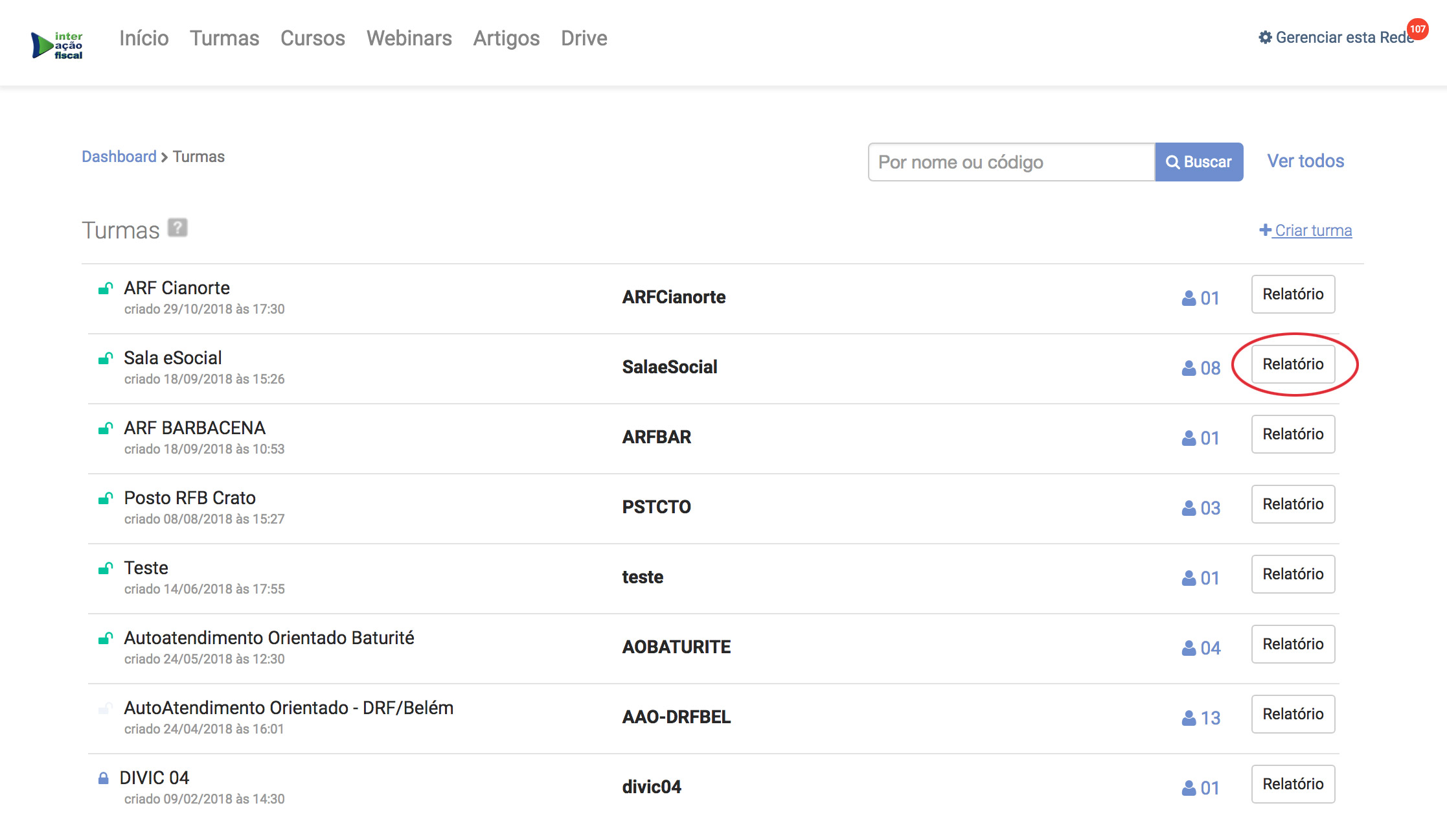
Task: Open Drive from the top navigation
Action: click(584, 38)
